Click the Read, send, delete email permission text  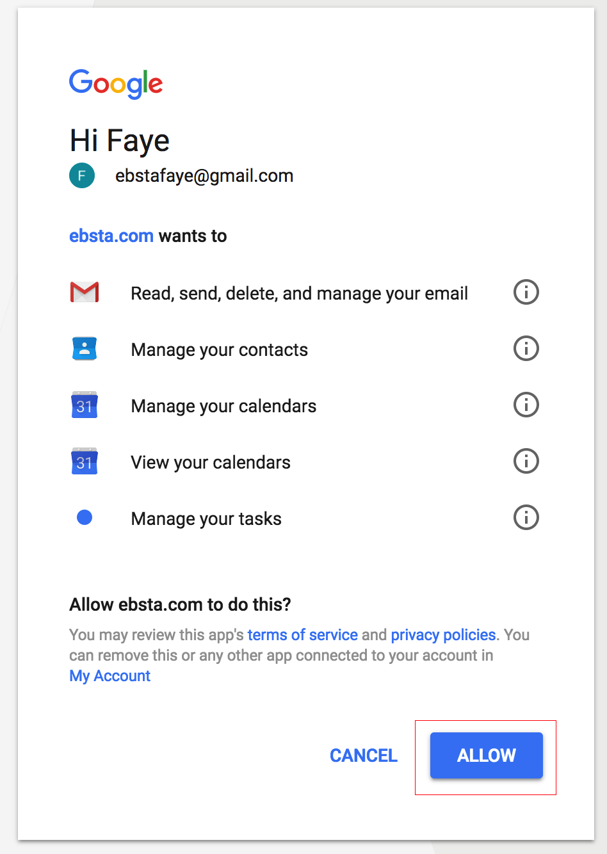coord(299,293)
